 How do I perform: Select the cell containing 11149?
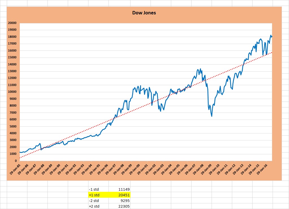pos(119,189)
